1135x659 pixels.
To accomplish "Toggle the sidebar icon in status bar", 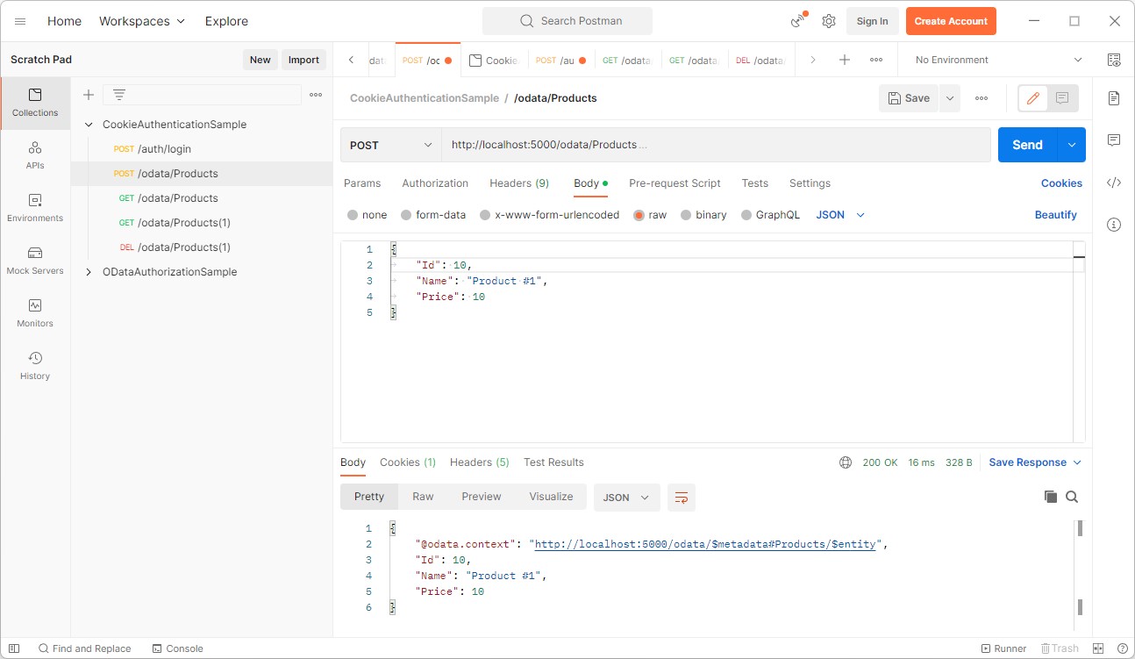I will tap(14, 648).
